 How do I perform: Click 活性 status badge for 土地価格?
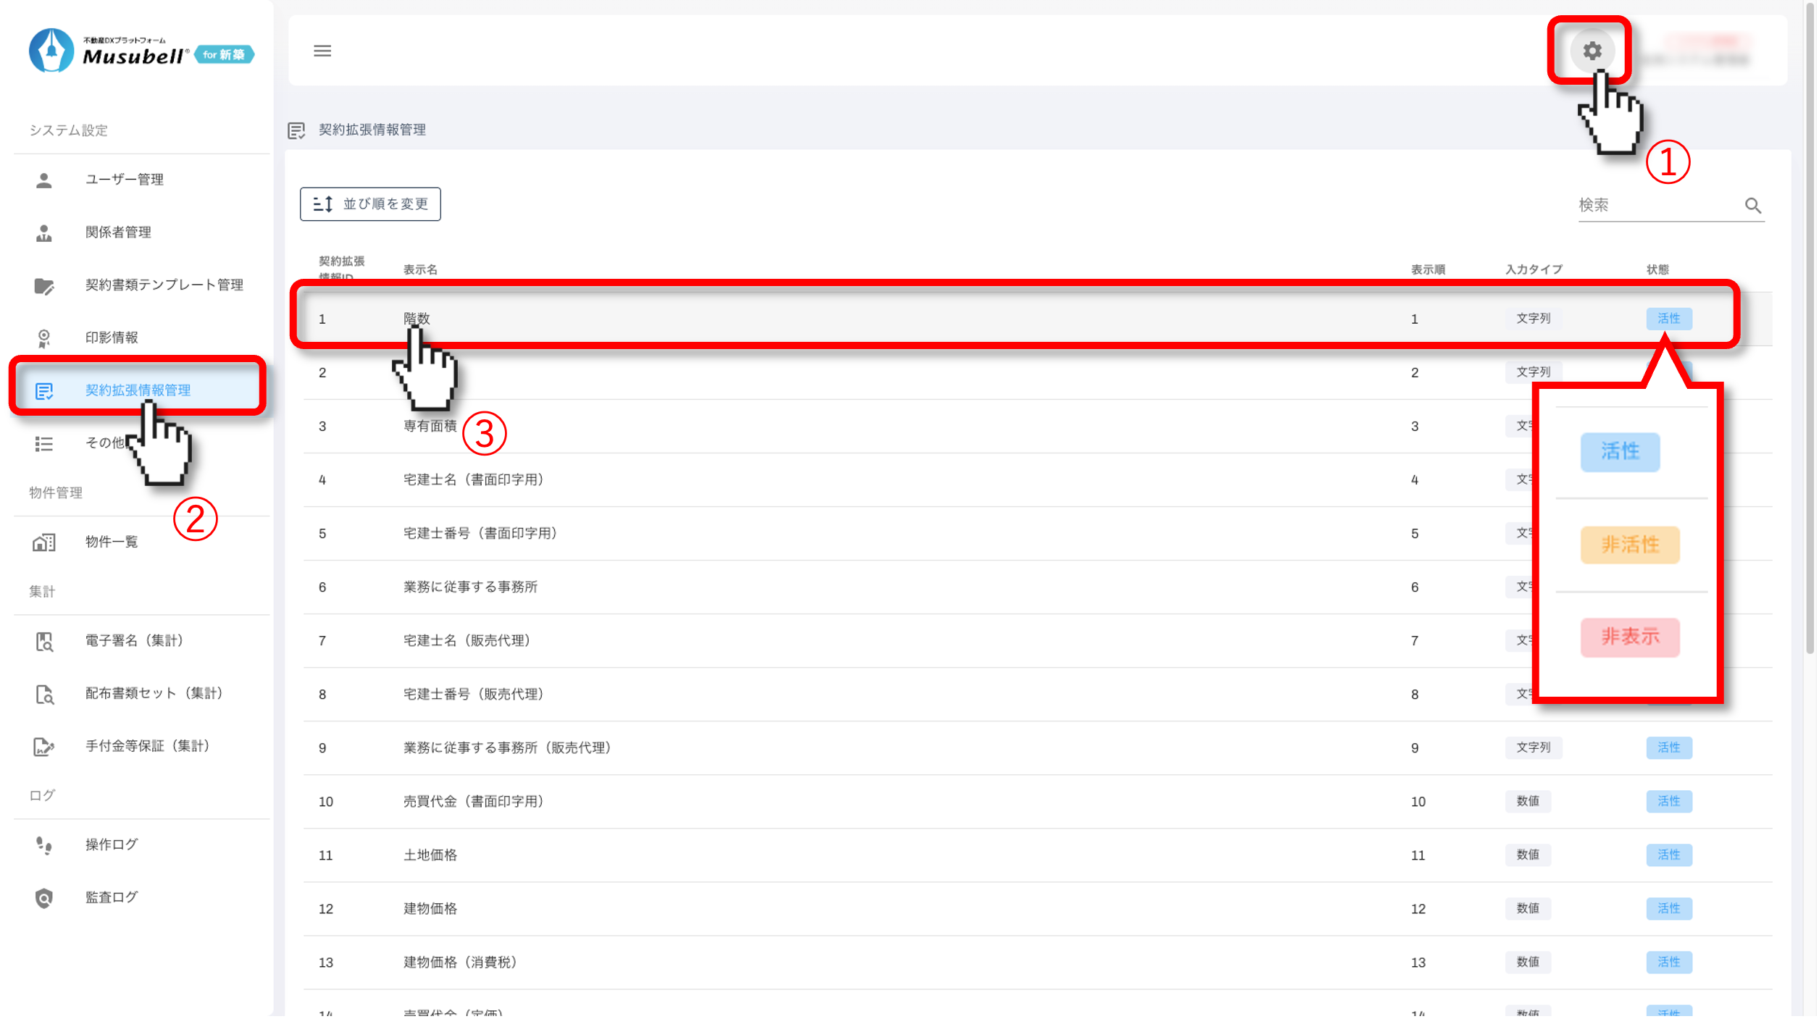[x=1668, y=855]
